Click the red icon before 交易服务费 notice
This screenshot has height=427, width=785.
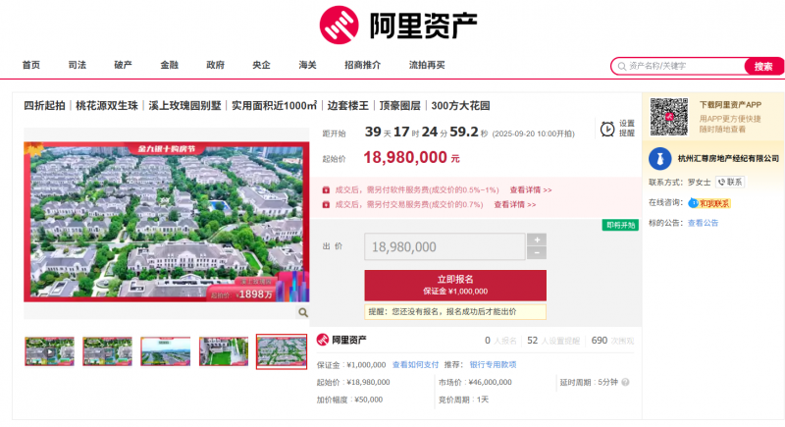point(326,205)
